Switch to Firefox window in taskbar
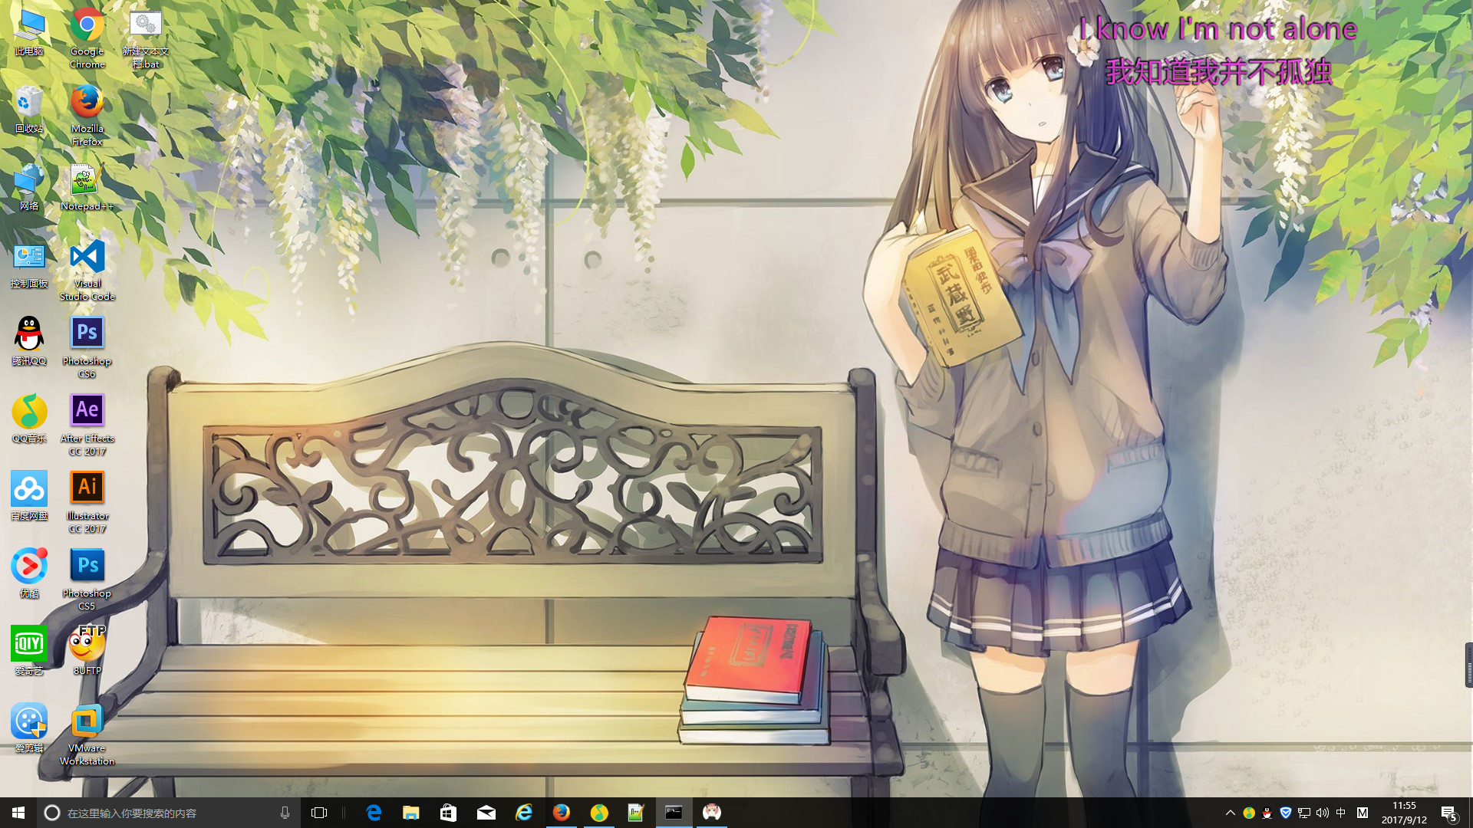Viewport: 1473px width, 828px height. [562, 813]
